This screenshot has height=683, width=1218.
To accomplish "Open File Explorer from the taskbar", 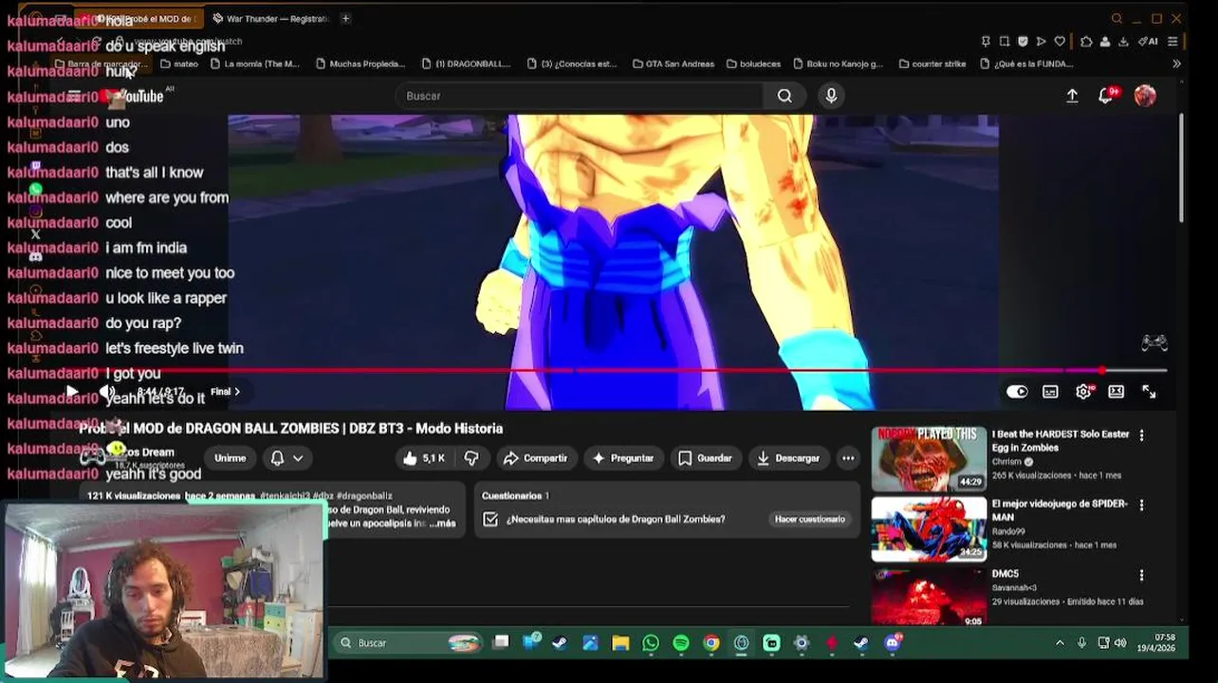I will 620,643.
